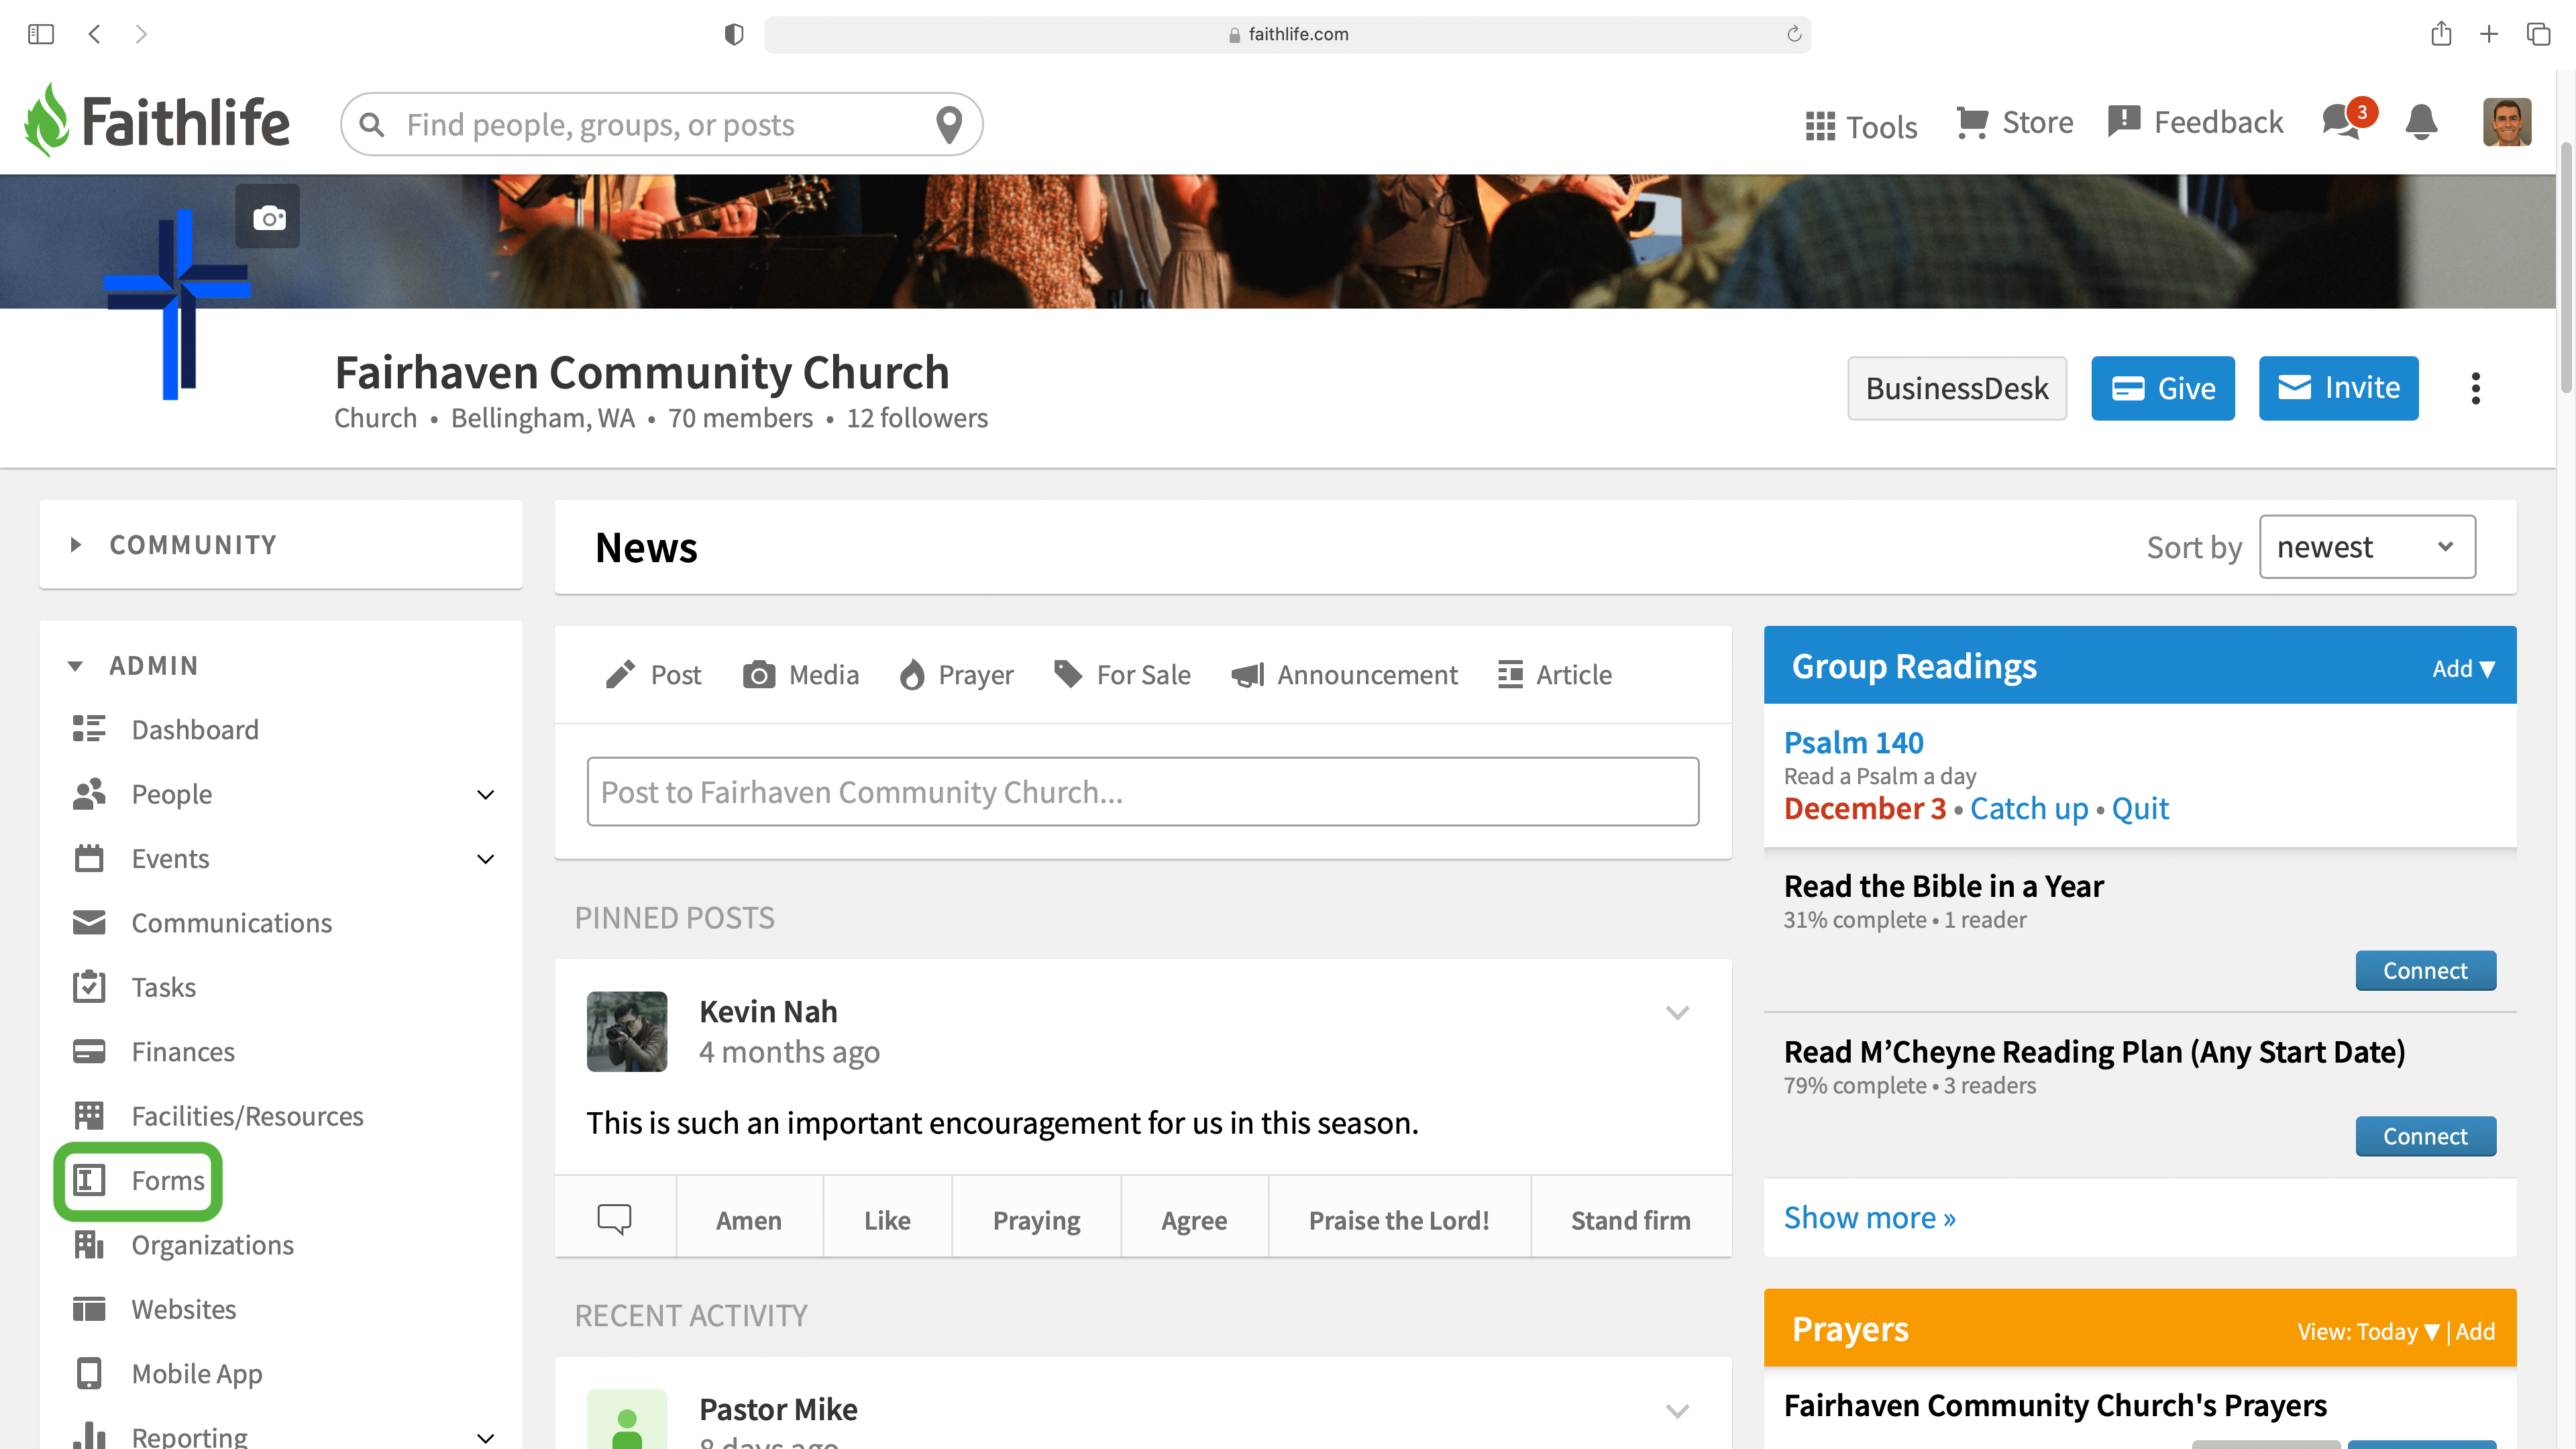Click the Find people, groups, or posts search box
2576x1449 pixels.
coord(661,124)
